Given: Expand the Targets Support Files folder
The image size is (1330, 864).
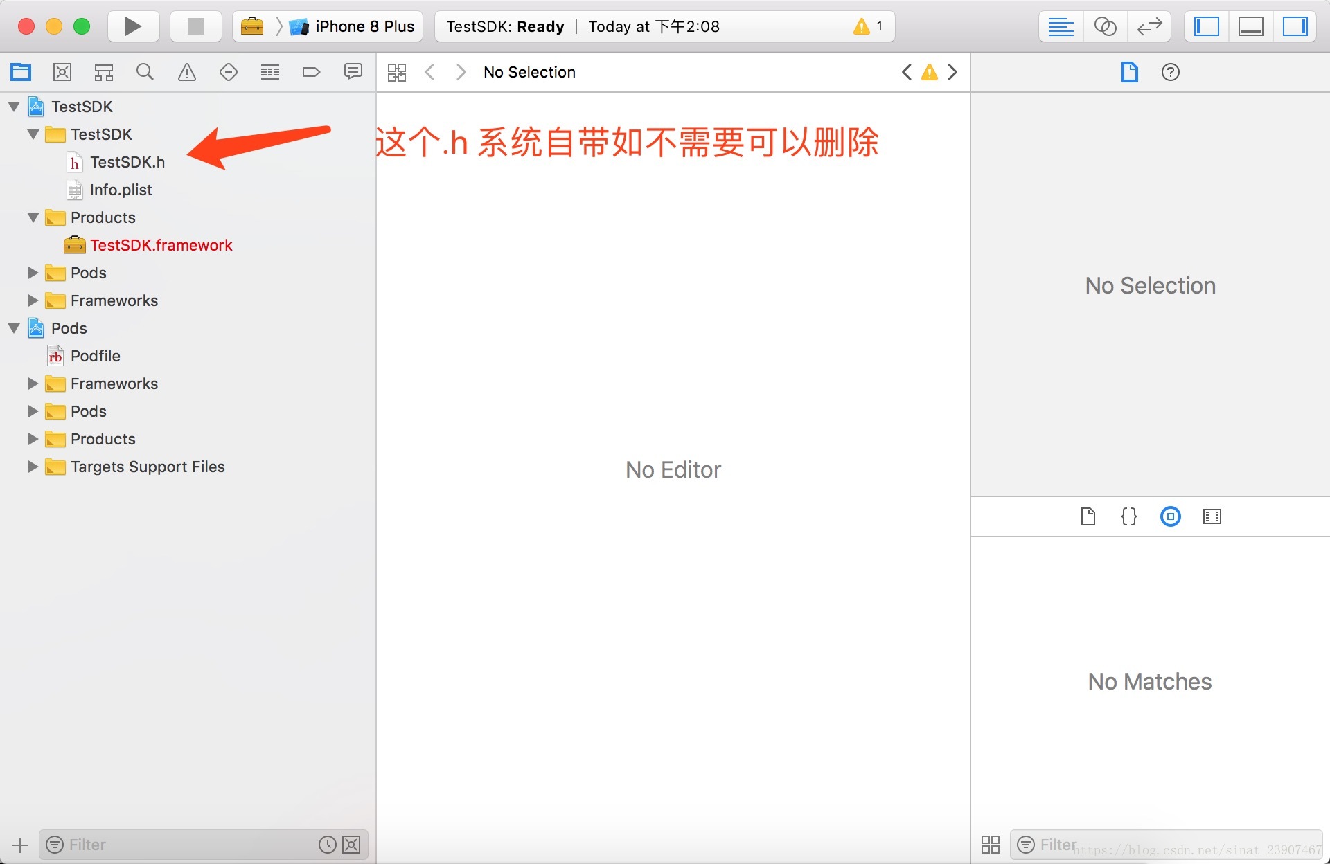Looking at the screenshot, I should pos(33,467).
